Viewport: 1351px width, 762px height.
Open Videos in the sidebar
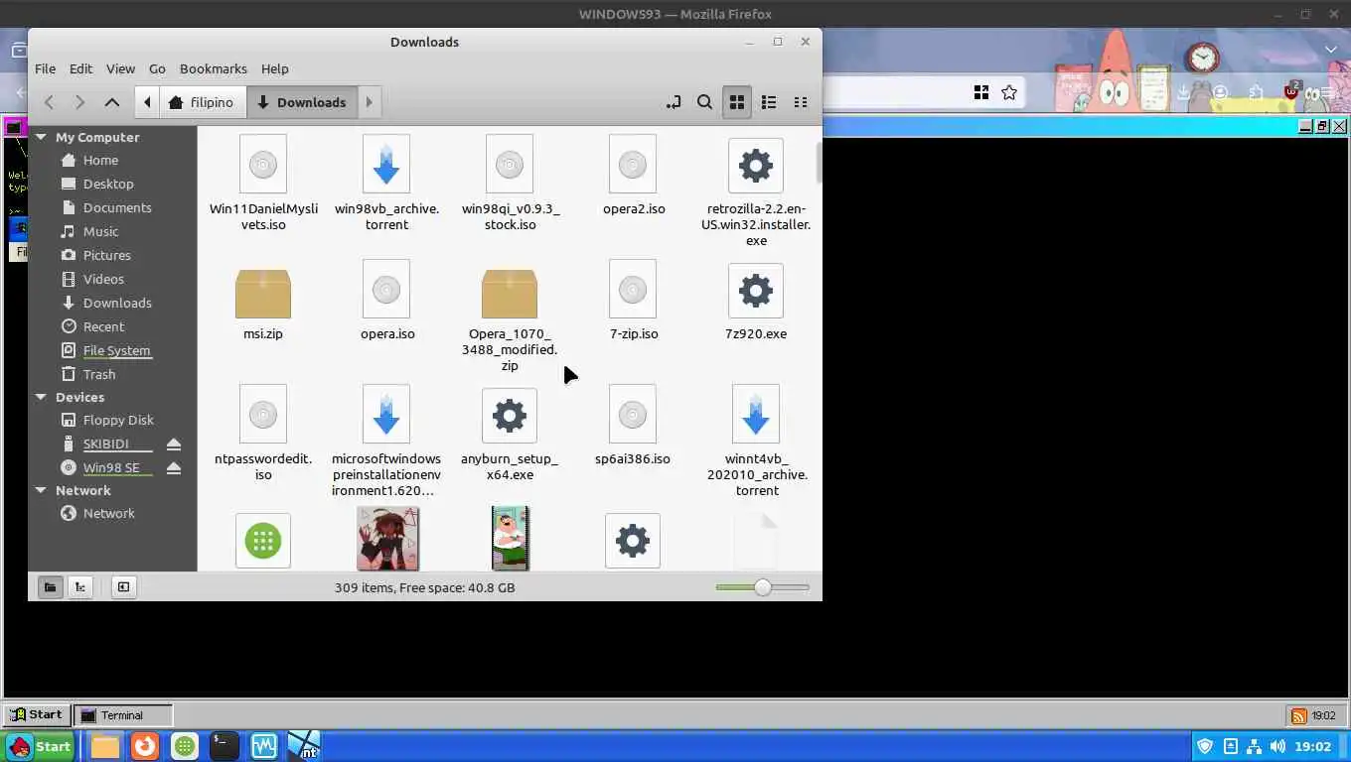click(x=103, y=279)
